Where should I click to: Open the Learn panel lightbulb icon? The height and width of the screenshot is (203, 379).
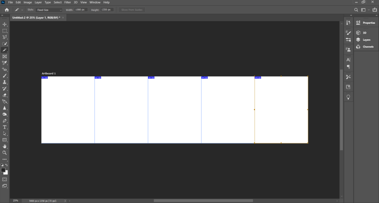click(x=348, y=97)
